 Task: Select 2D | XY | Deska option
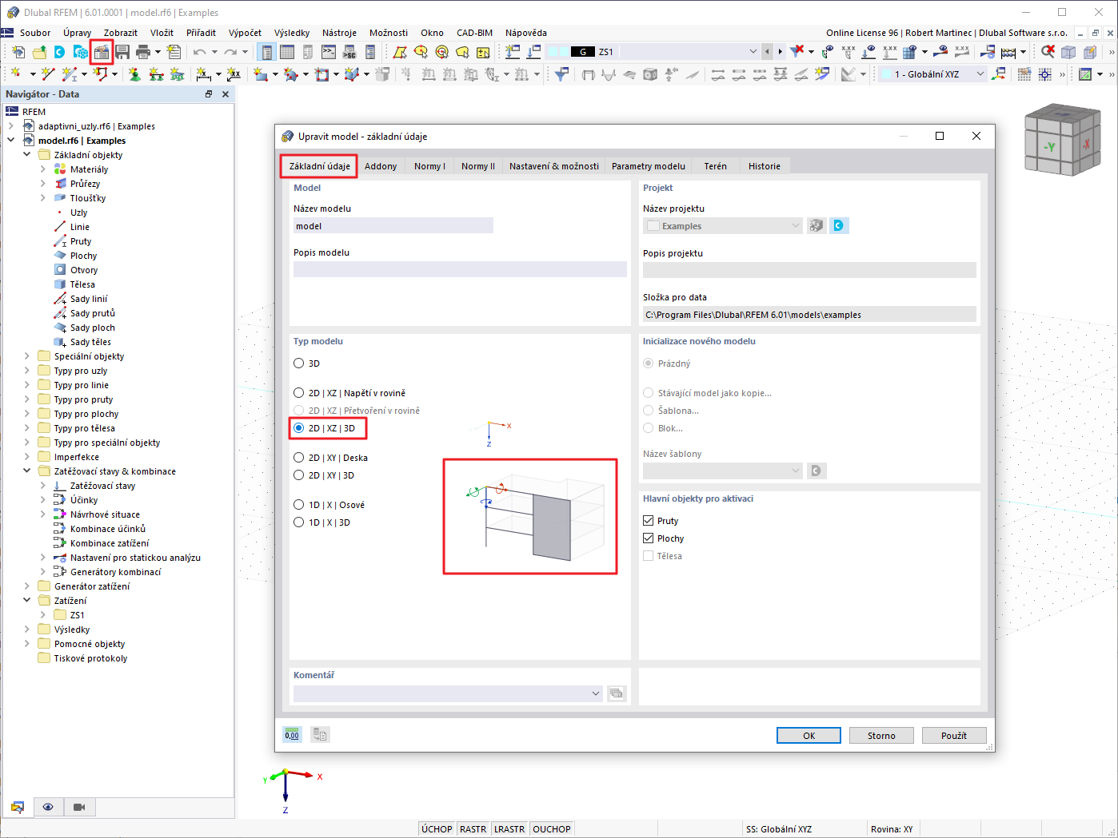(299, 458)
